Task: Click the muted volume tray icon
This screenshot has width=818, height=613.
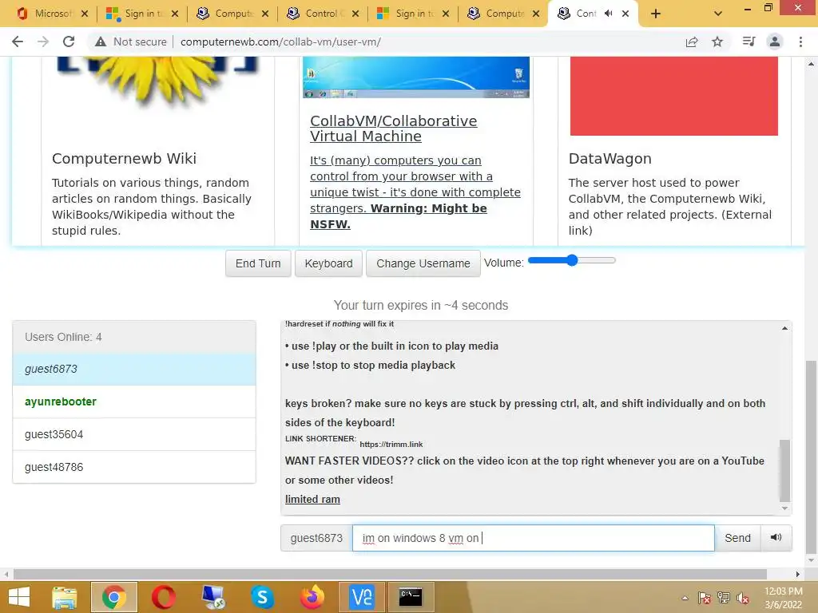Action: coord(743,597)
